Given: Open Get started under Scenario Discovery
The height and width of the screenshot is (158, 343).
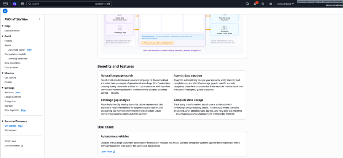Looking at the screenshot, I should tap(11, 126).
